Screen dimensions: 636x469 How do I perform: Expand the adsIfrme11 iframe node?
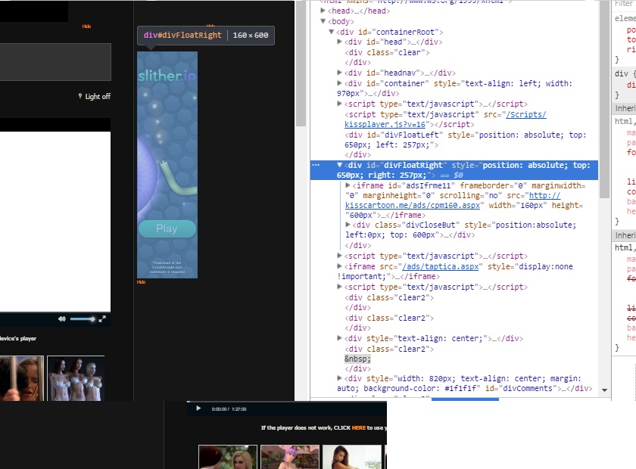348,185
